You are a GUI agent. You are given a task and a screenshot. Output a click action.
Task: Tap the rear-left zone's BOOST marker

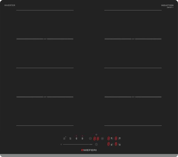[x=45, y=39]
